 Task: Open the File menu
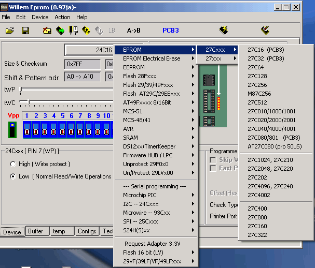coord(6,17)
